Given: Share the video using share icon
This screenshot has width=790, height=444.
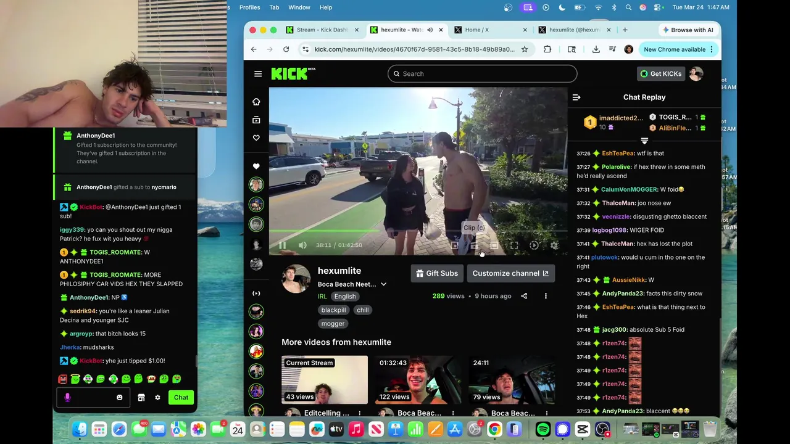Looking at the screenshot, I should 524,296.
